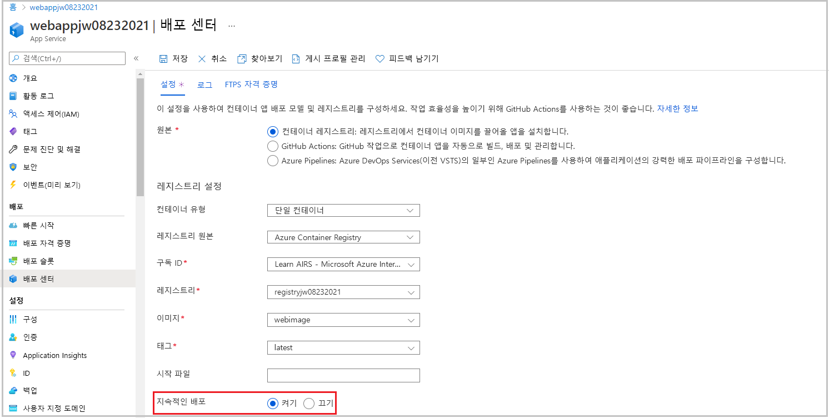Click the 취소 X icon
Viewport: 829px width, 418px height.
[x=202, y=59]
